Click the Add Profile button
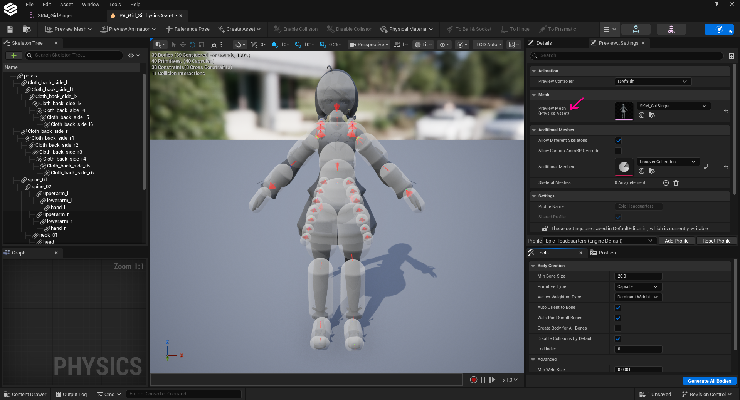This screenshot has width=740, height=400. tap(676, 241)
